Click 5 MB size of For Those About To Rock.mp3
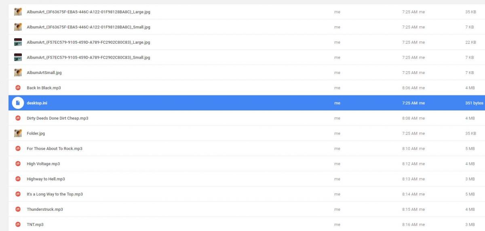The image size is (485, 231). [470, 148]
